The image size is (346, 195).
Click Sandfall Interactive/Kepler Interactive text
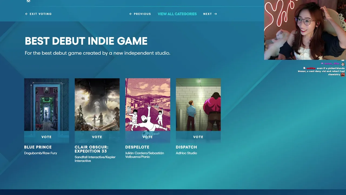[95, 159]
